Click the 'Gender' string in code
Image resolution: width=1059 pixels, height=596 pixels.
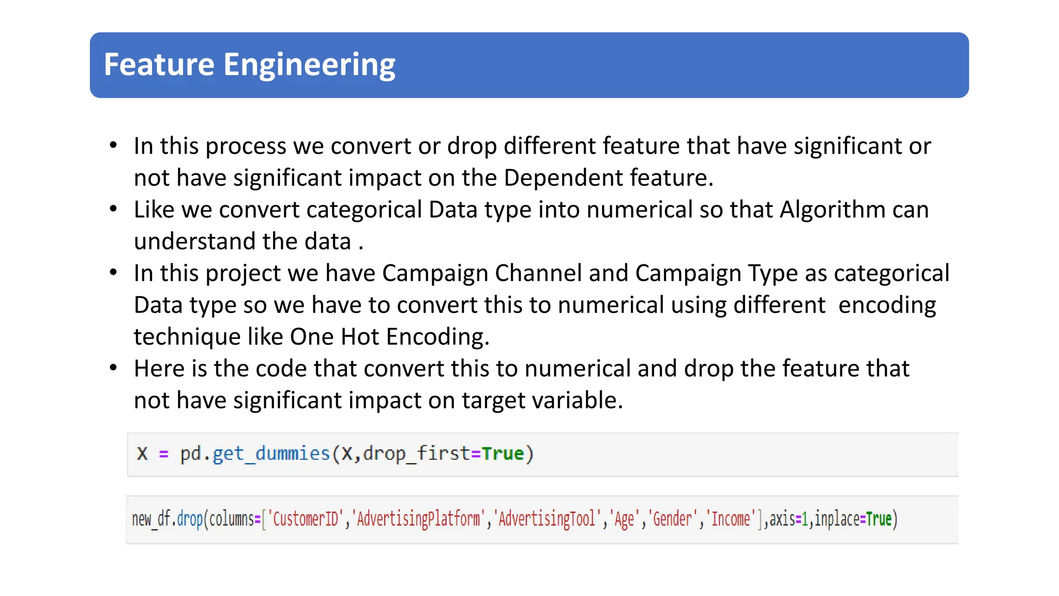(x=672, y=518)
